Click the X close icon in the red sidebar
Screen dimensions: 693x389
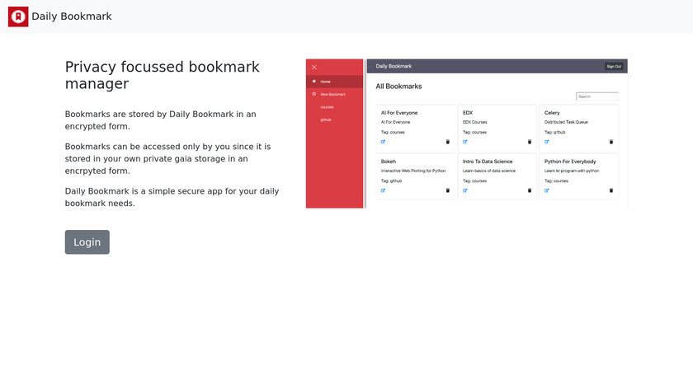pyautogui.click(x=314, y=67)
